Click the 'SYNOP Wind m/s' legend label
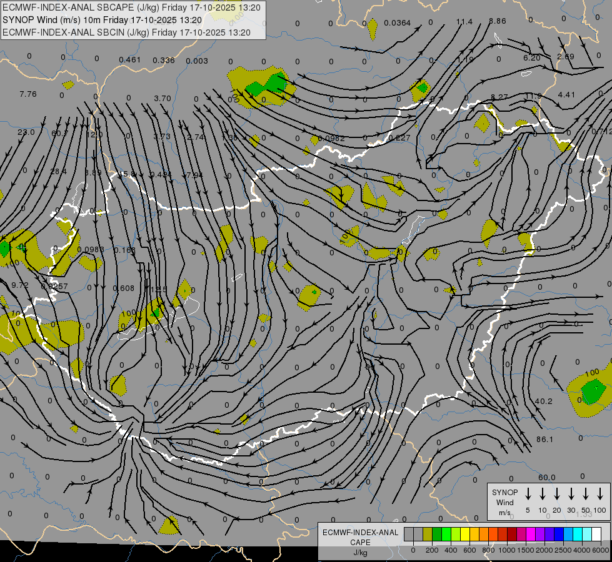Viewport: 612px width, 562px height. [504, 502]
